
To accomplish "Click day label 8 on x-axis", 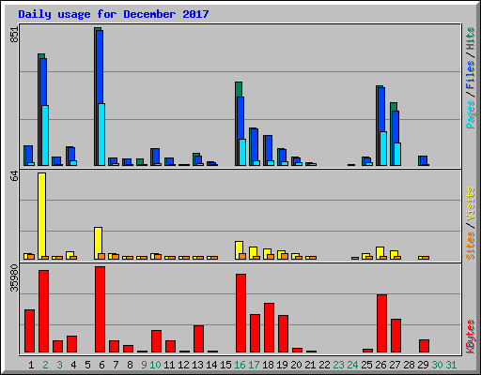I will (x=130, y=365).
